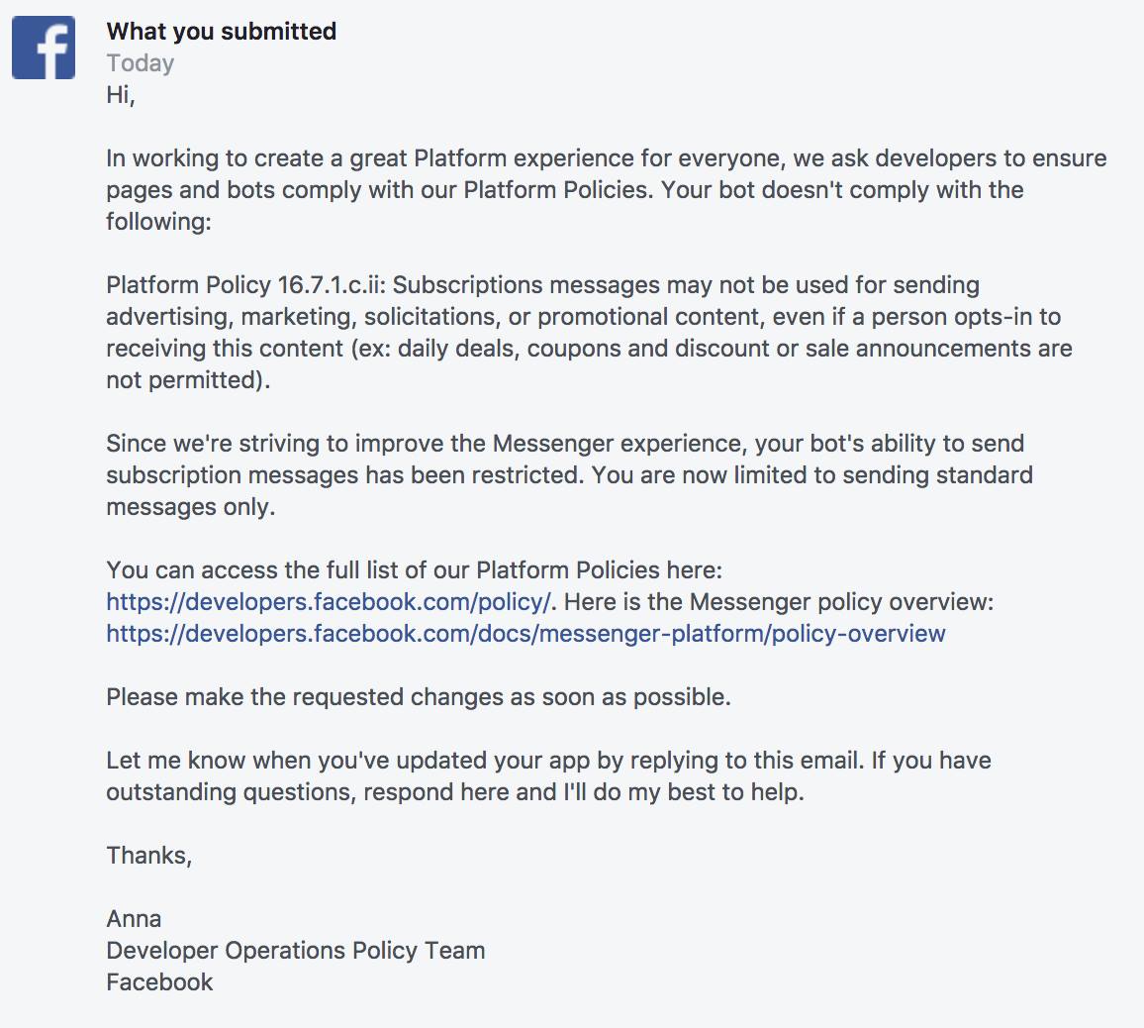Image resolution: width=1144 pixels, height=1028 pixels.
Task: Click "Here is the Messenger policy overview:" text
Action: click(778, 602)
